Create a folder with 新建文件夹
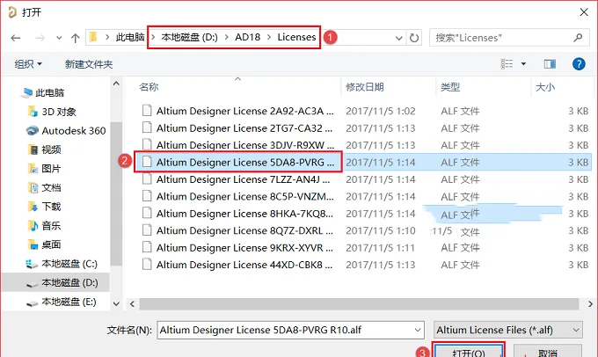598x357 pixels. point(89,64)
